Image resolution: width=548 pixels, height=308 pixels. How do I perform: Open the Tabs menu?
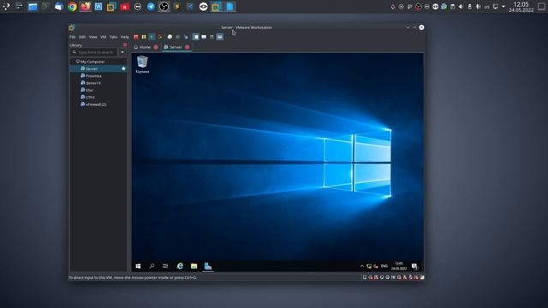(x=114, y=37)
